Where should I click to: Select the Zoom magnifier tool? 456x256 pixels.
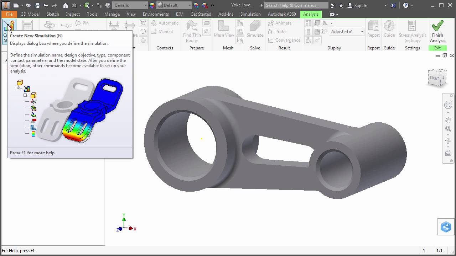[448, 129]
